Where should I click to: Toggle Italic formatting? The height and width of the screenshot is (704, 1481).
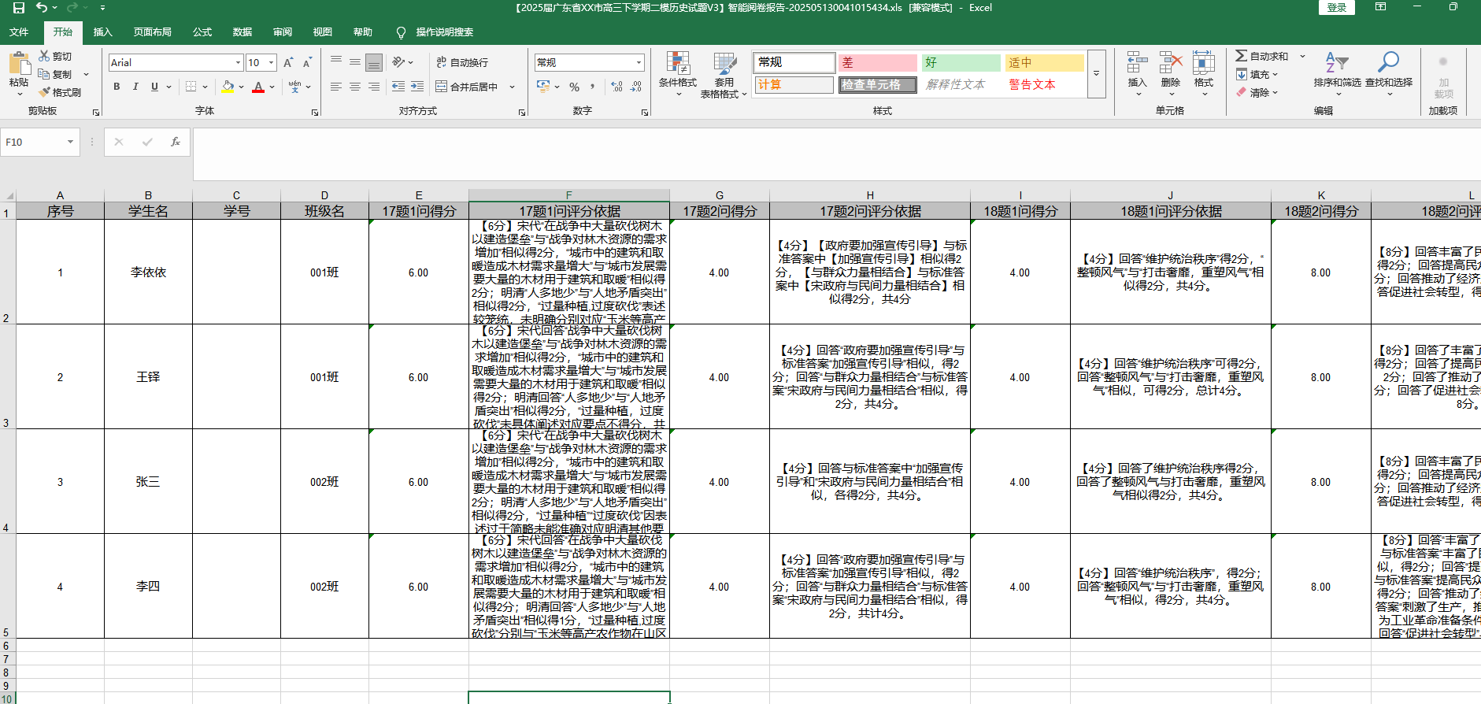(x=135, y=87)
